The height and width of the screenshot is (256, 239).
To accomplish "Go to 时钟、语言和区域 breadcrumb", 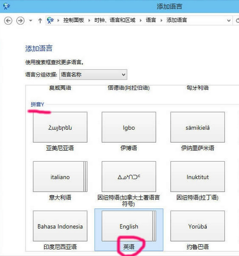I will 115,21.
